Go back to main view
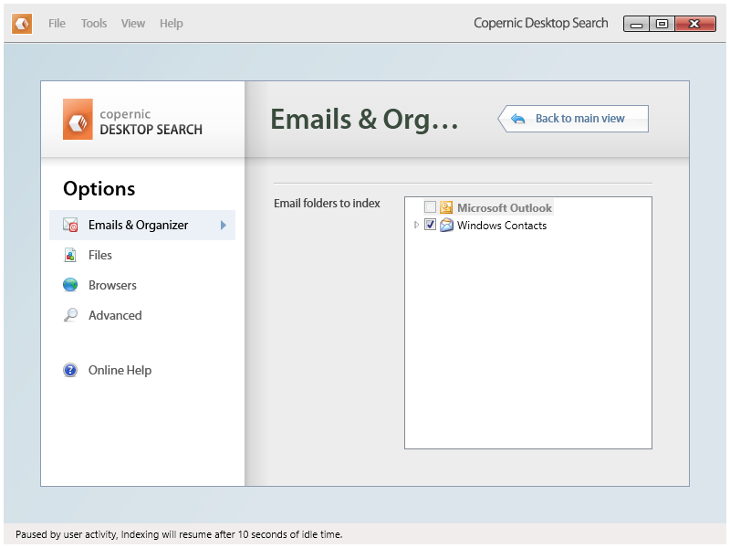The image size is (730, 548). click(573, 119)
